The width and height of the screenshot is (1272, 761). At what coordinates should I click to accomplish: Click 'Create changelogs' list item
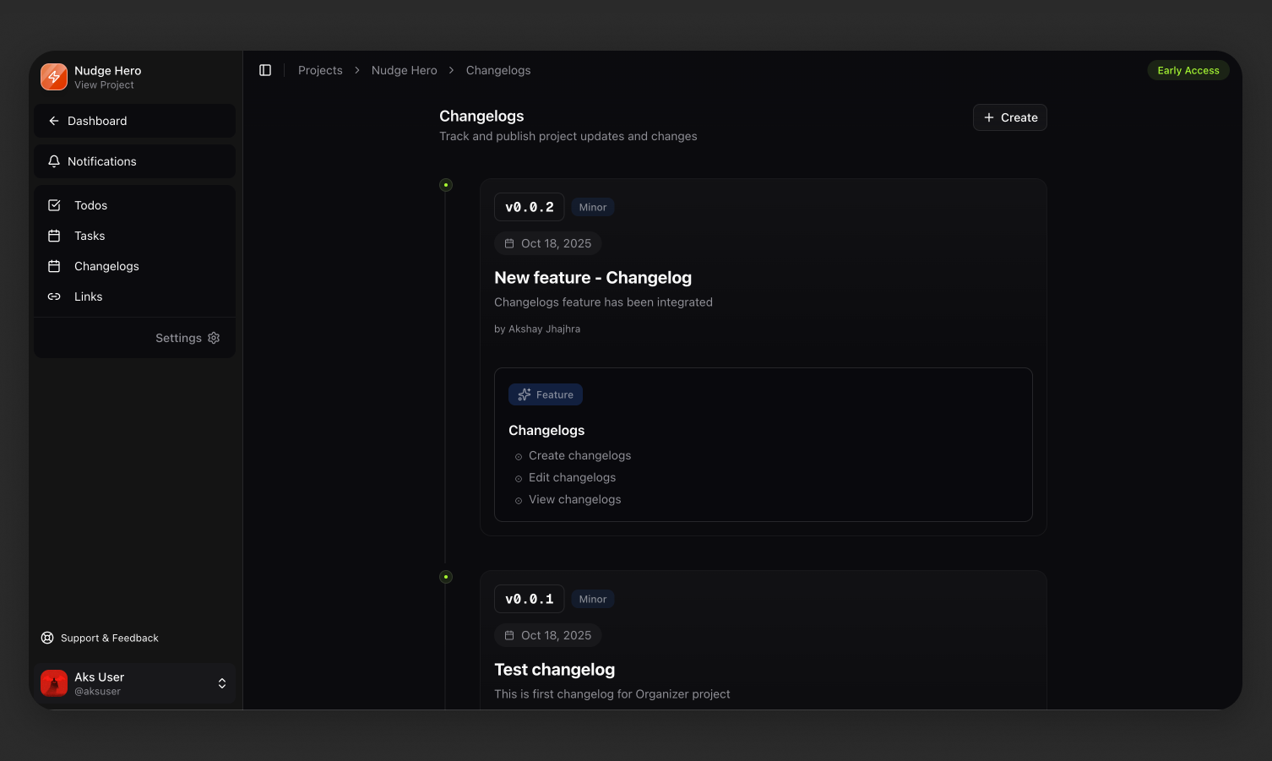point(579,455)
